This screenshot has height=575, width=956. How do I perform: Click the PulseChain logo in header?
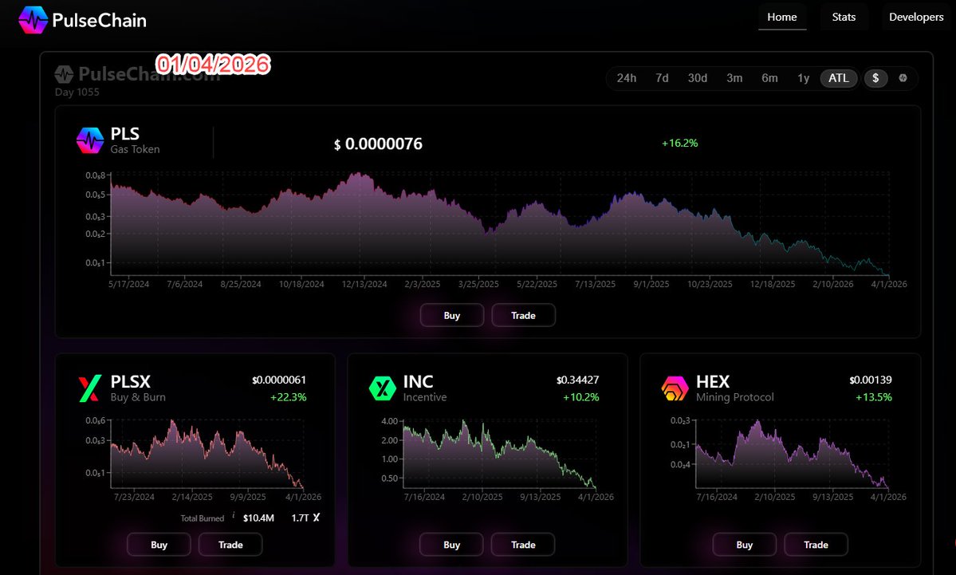coord(82,20)
